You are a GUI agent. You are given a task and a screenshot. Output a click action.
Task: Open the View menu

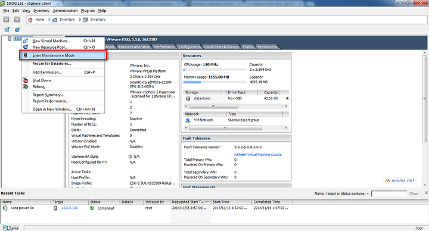26,11
